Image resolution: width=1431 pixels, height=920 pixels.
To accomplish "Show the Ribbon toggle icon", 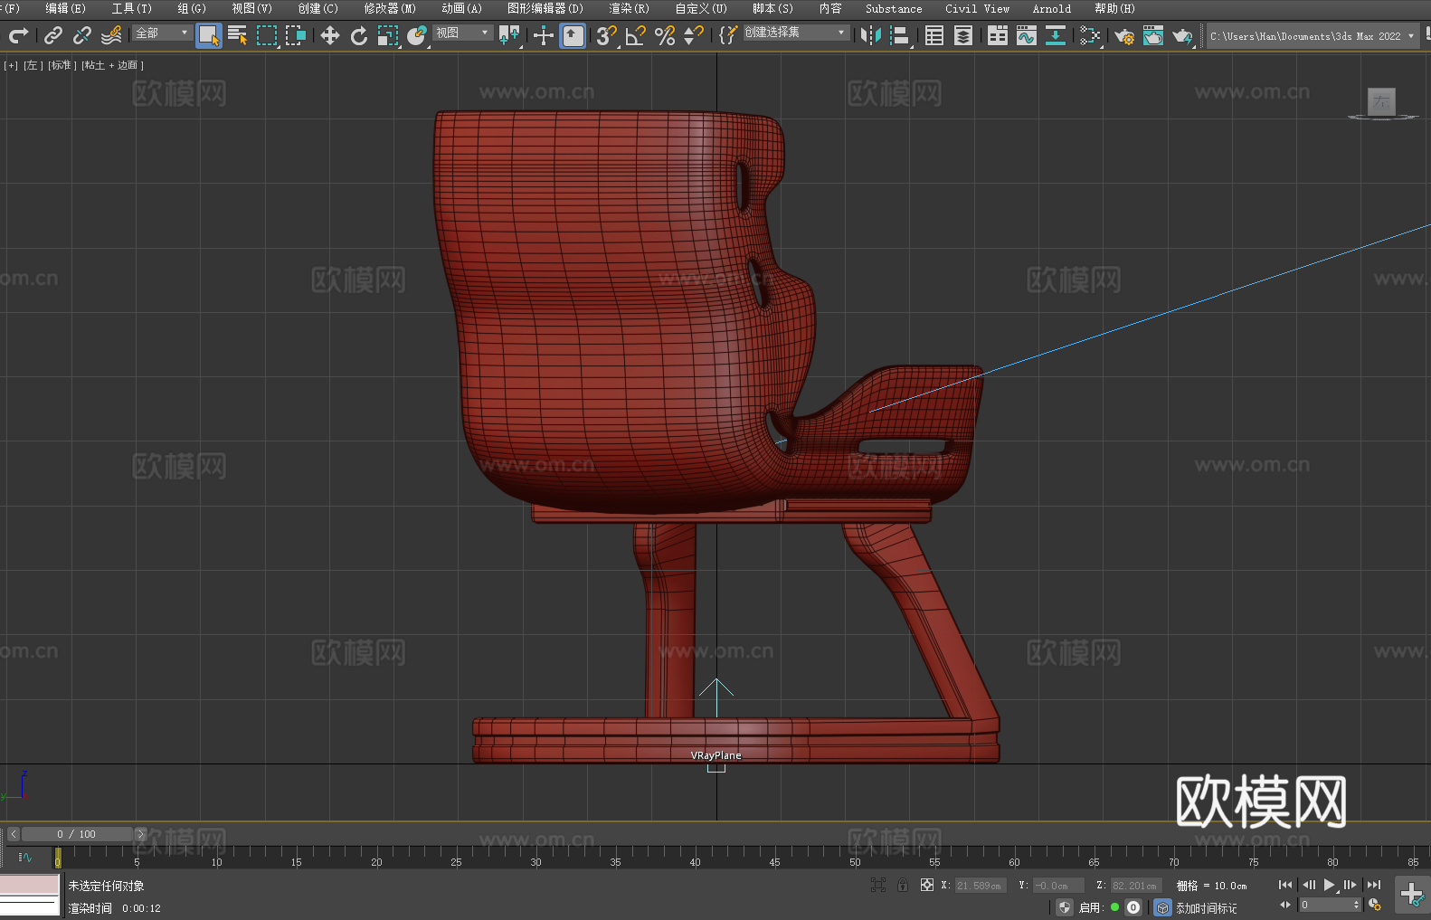I will [x=998, y=35].
